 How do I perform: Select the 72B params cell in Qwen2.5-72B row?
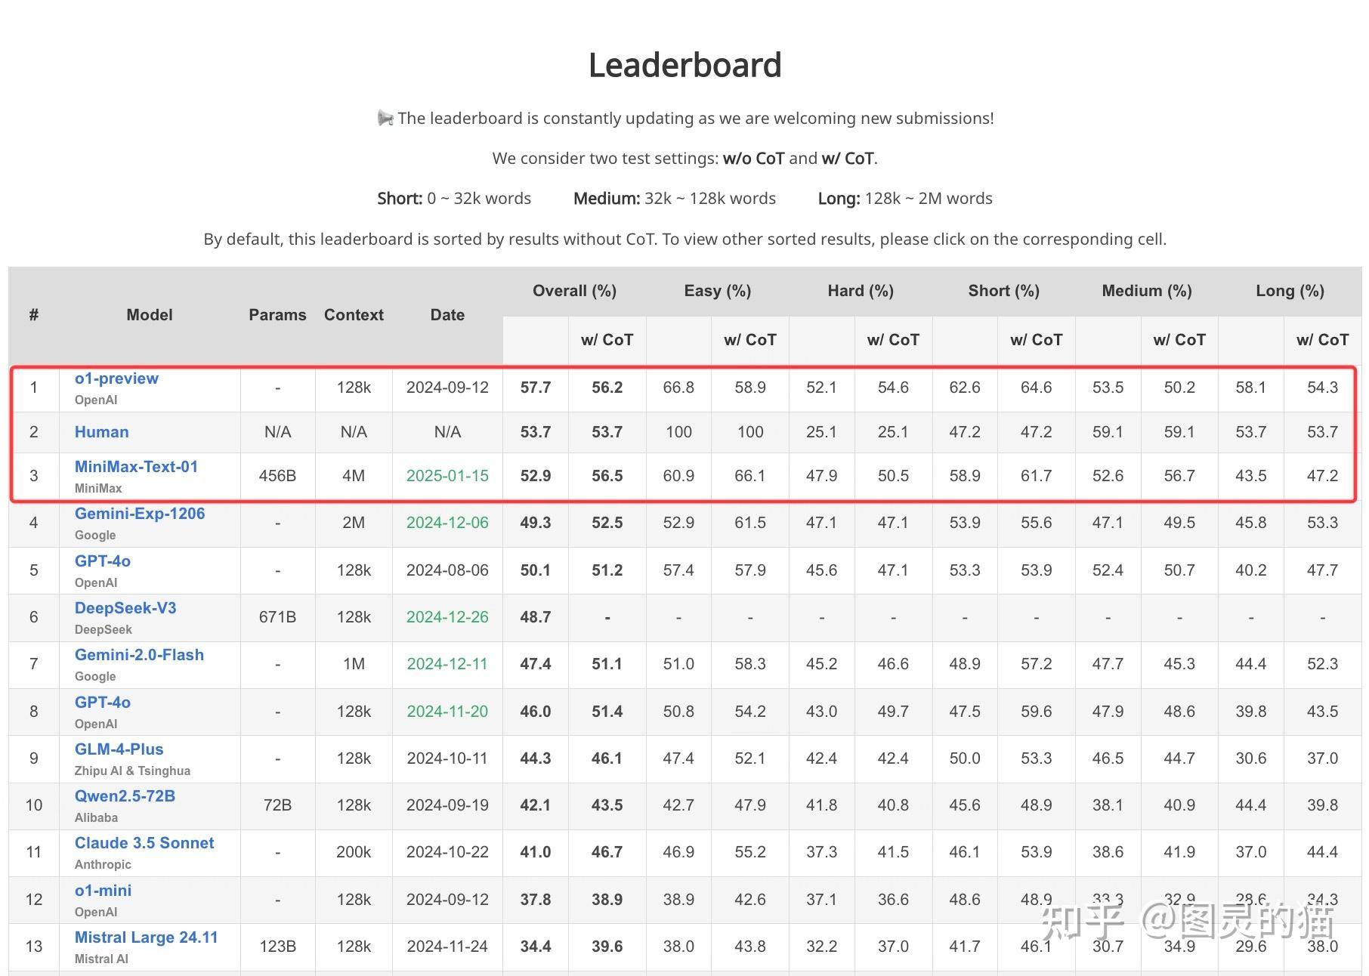[x=277, y=805]
